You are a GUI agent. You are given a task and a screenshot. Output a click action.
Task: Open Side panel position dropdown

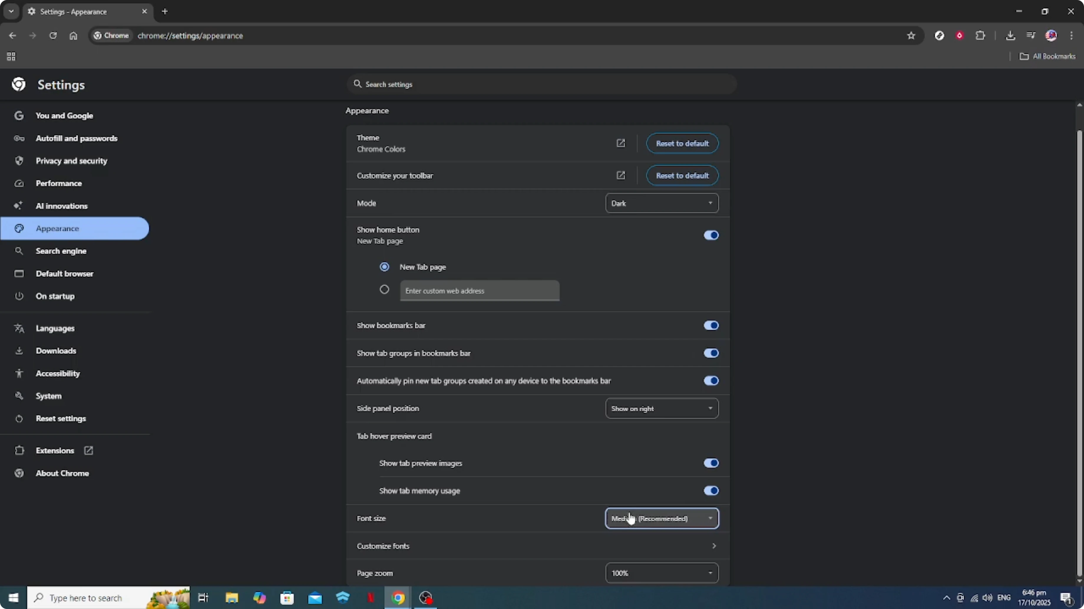[662, 409]
